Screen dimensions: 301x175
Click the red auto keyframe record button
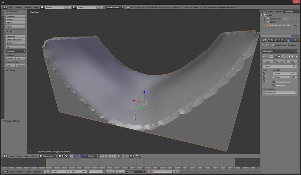[149, 172]
